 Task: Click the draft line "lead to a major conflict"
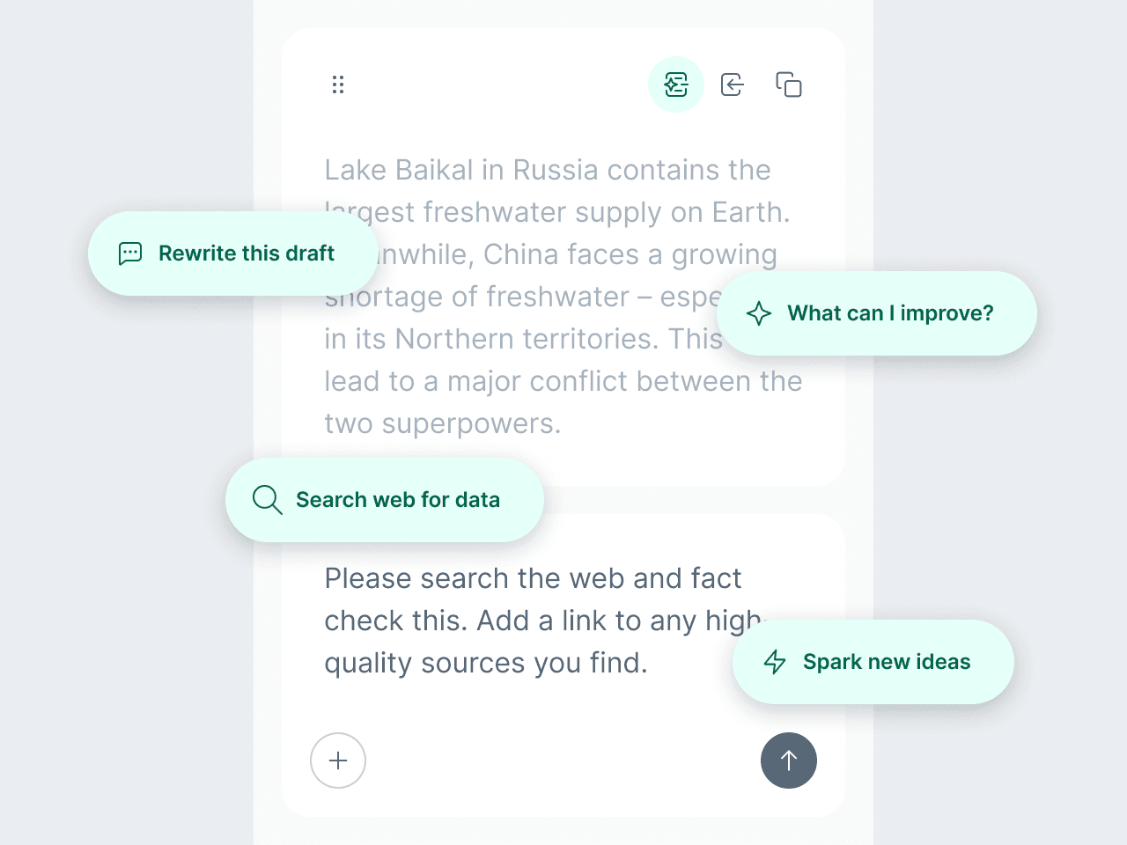(x=563, y=381)
